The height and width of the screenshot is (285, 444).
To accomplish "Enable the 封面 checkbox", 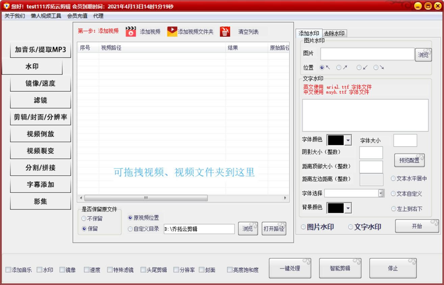I will 202,270.
